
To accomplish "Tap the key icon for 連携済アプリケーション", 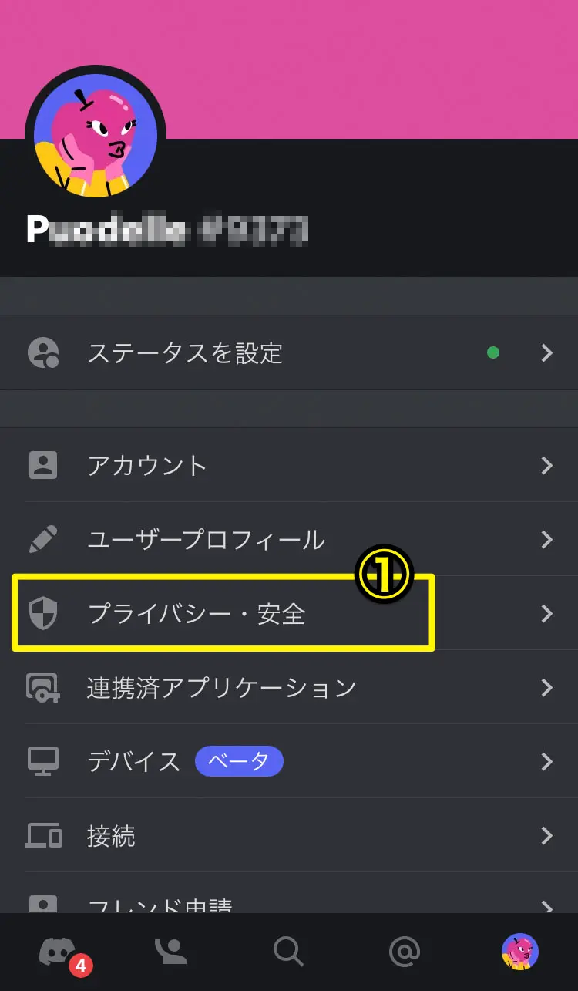I will point(43,687).
